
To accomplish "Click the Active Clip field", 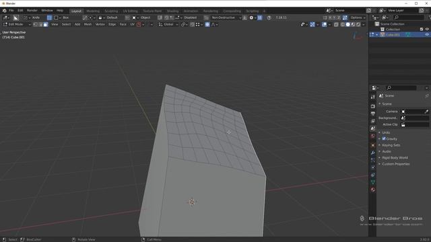I will click(415, 124).
